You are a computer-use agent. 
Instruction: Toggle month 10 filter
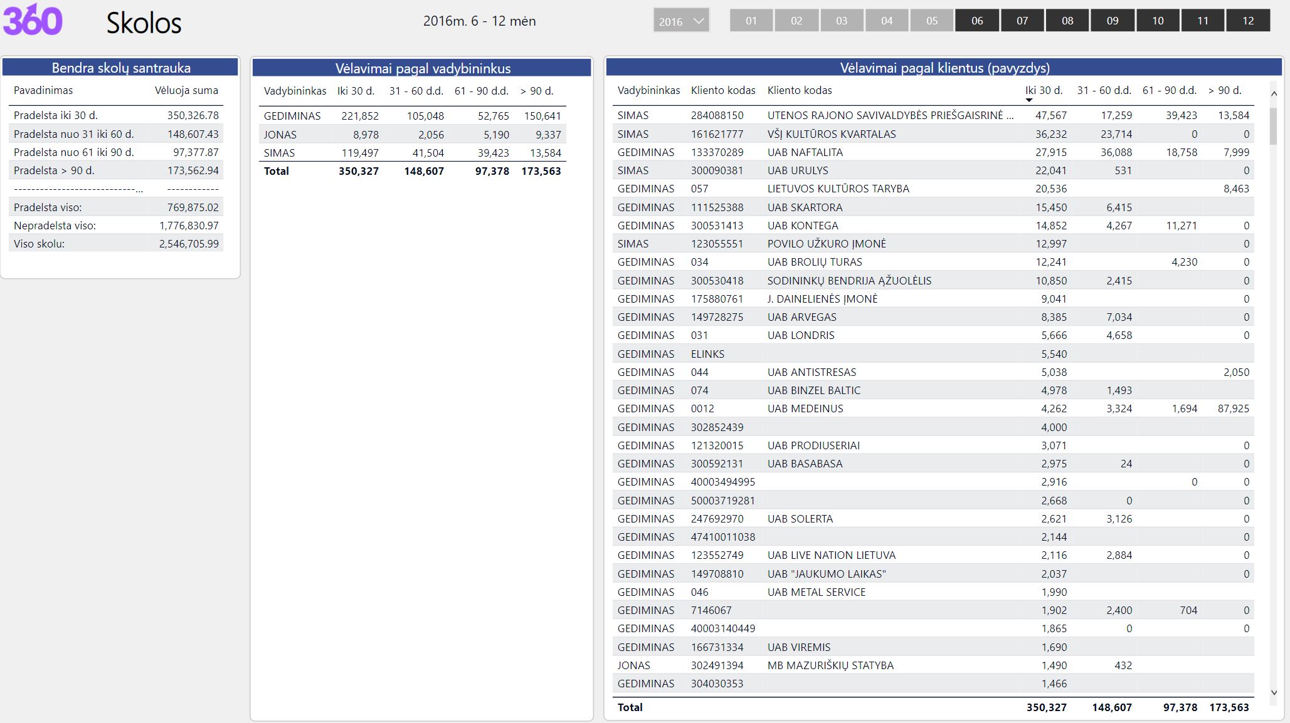tap(1158, 21)
